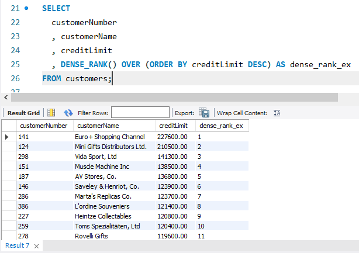Click customer number 141 cell

(44, 137)
